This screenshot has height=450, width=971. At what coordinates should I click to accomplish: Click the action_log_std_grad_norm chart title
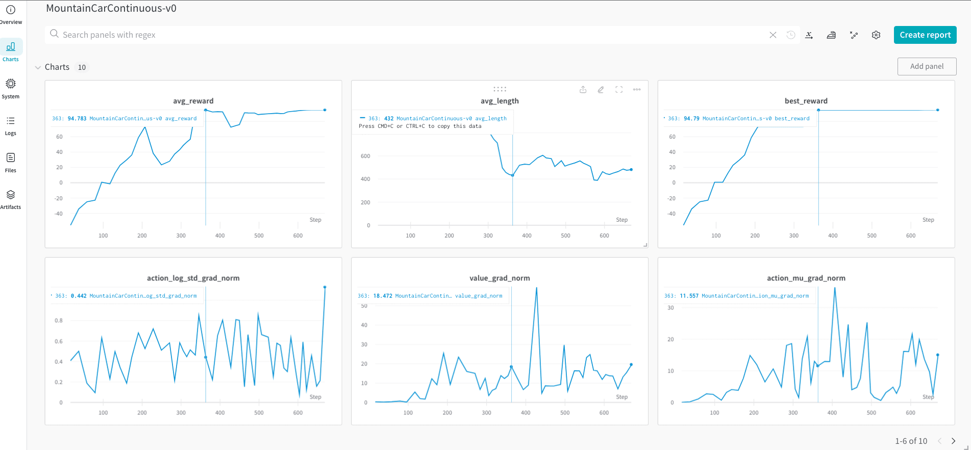click(x=193, y=278)
